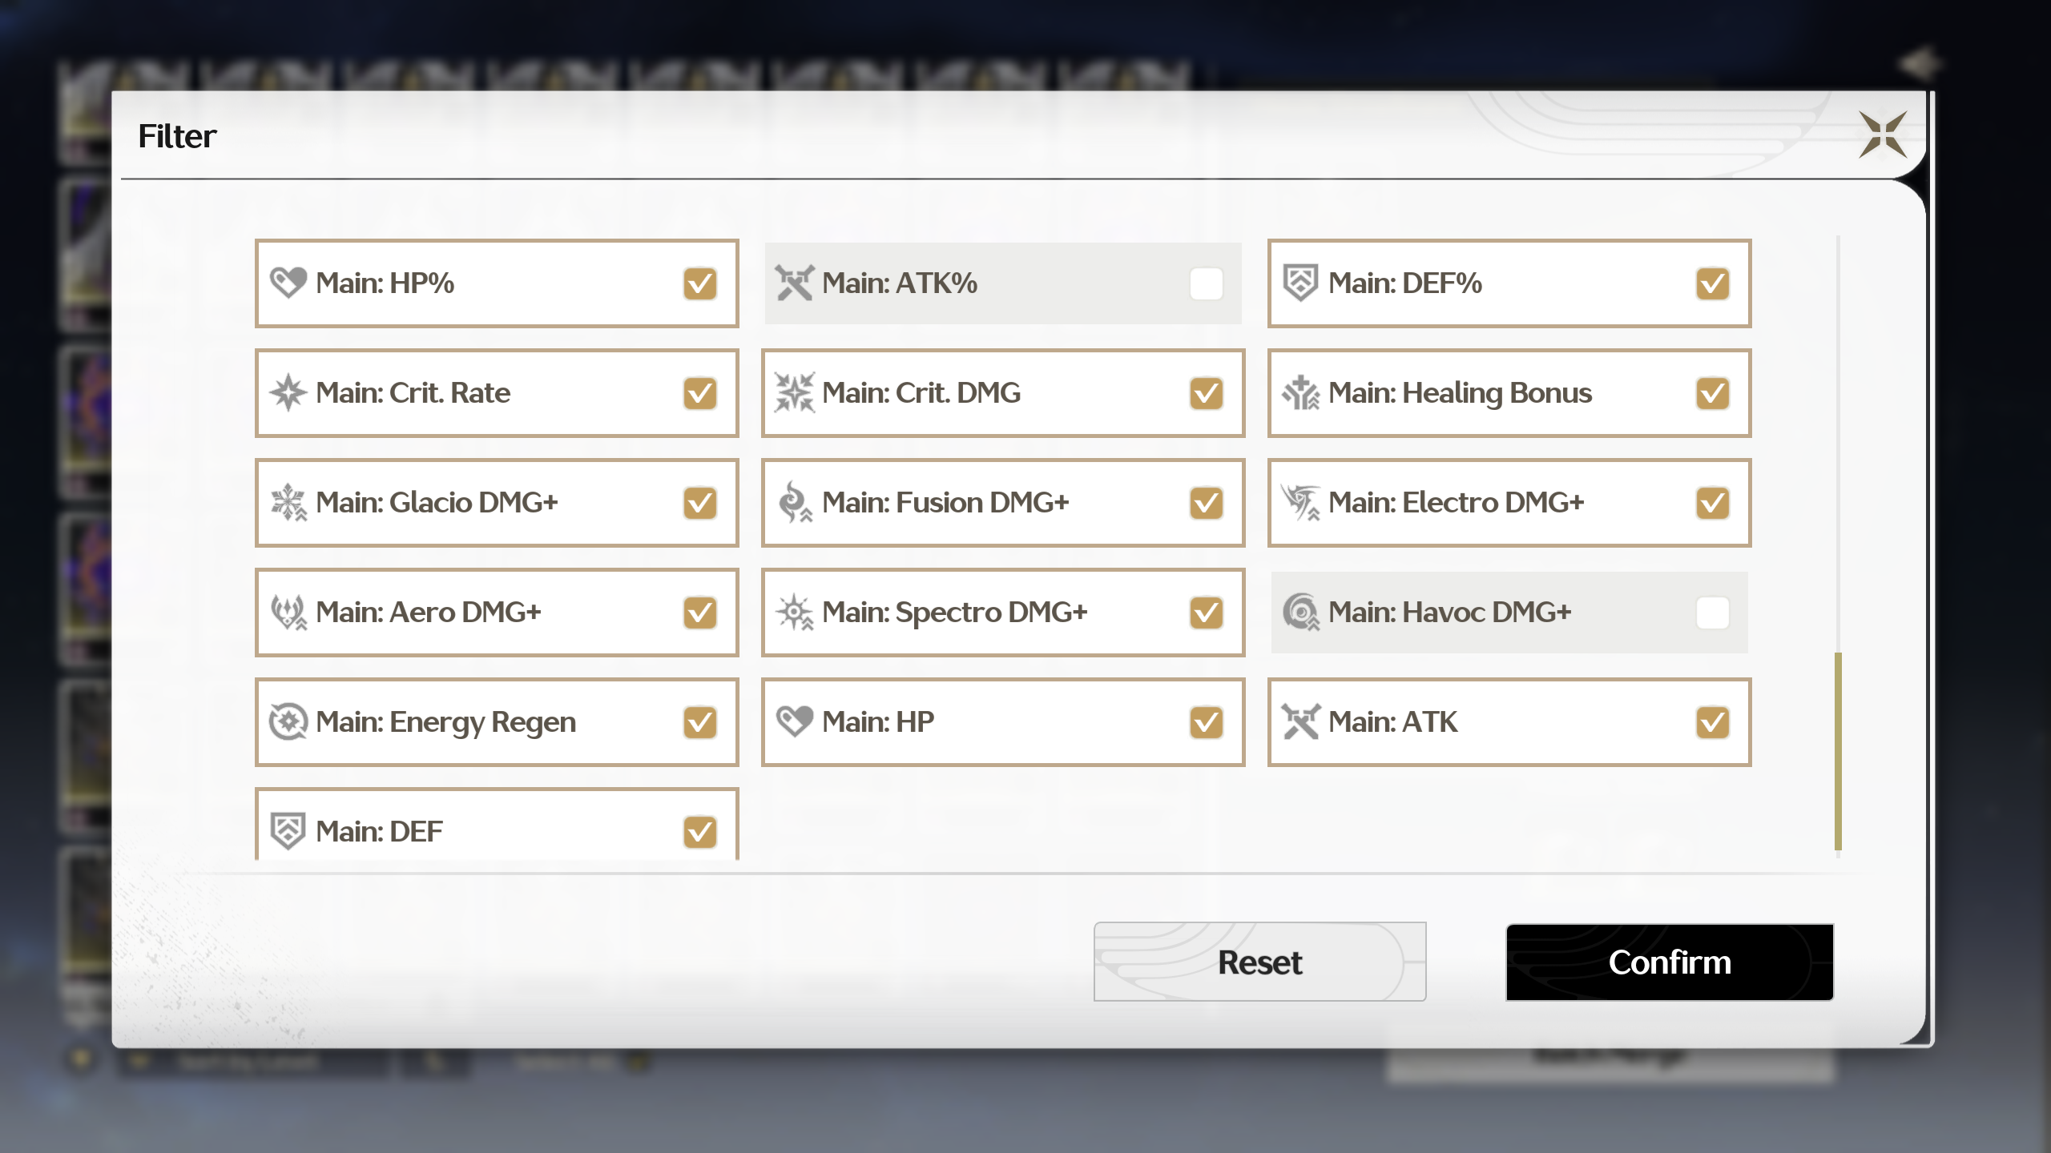This screenshot has height=1153, width=2051.
Task: Click the burst icon beside Main: Crit. DMG
Action: (x=794, y=392)
